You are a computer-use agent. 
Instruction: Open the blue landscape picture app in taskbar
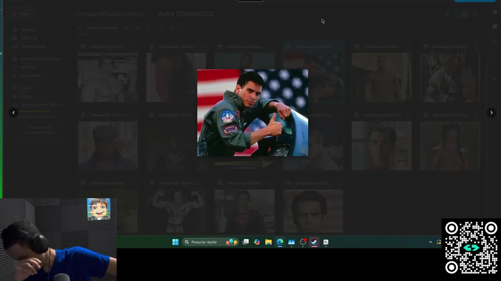(291, 242)
